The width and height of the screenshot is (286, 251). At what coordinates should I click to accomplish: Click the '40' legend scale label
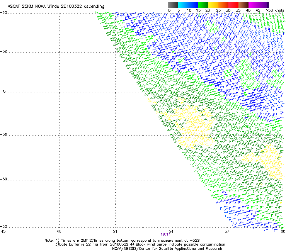[x=248, y=10]
